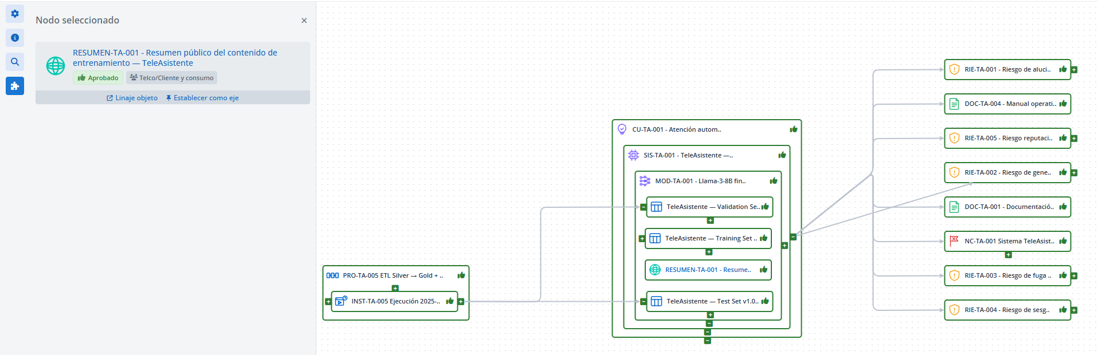The image size is (1098, 355).
Task: Select the 'MOD-TA-001 - Llama-3-8B fin..' label
Action: [700, 181]
